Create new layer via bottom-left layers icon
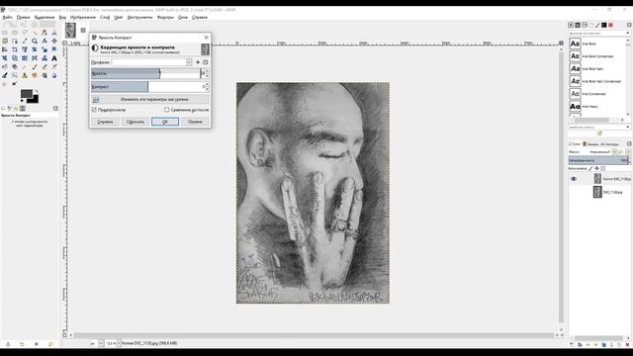This screenshot has width=633, height=356. pos(572,344)
